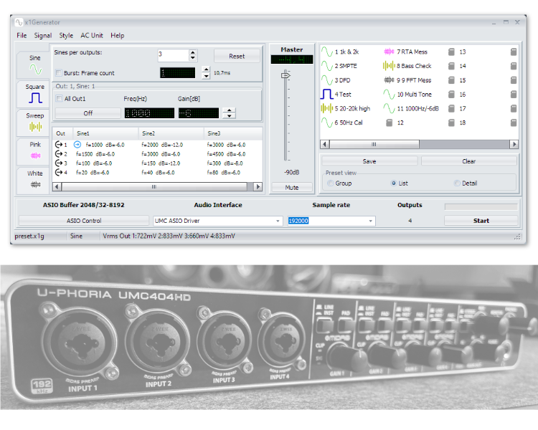Tick the All Out1 checkbox

pos(59,99)
